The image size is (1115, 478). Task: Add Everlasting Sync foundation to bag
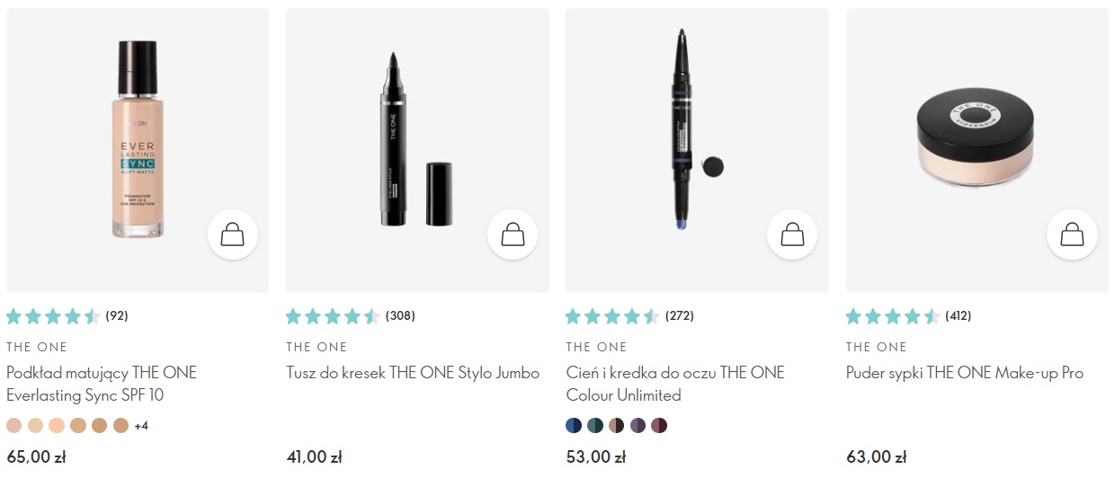233,235
